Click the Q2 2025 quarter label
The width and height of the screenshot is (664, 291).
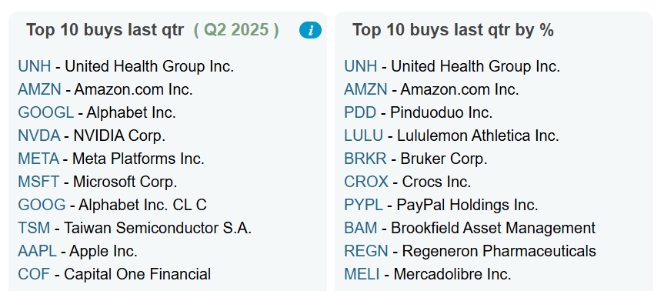[x=236, y=30]
